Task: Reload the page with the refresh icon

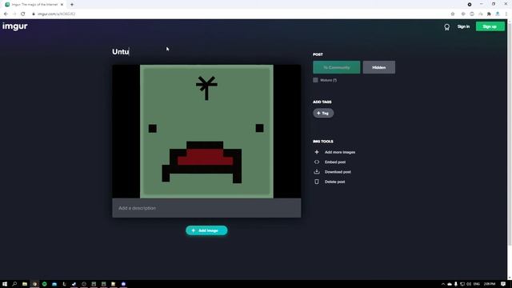Action: pos(23,14)
